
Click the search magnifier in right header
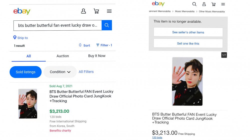(x=194, y=4)
